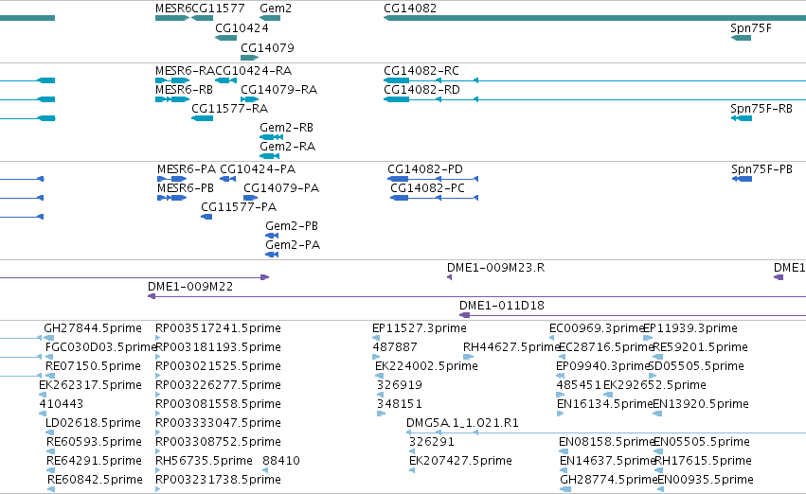Select the Spn75F gene label
Image resolution: width=806 pixels, height=494 pixels.
751,28
